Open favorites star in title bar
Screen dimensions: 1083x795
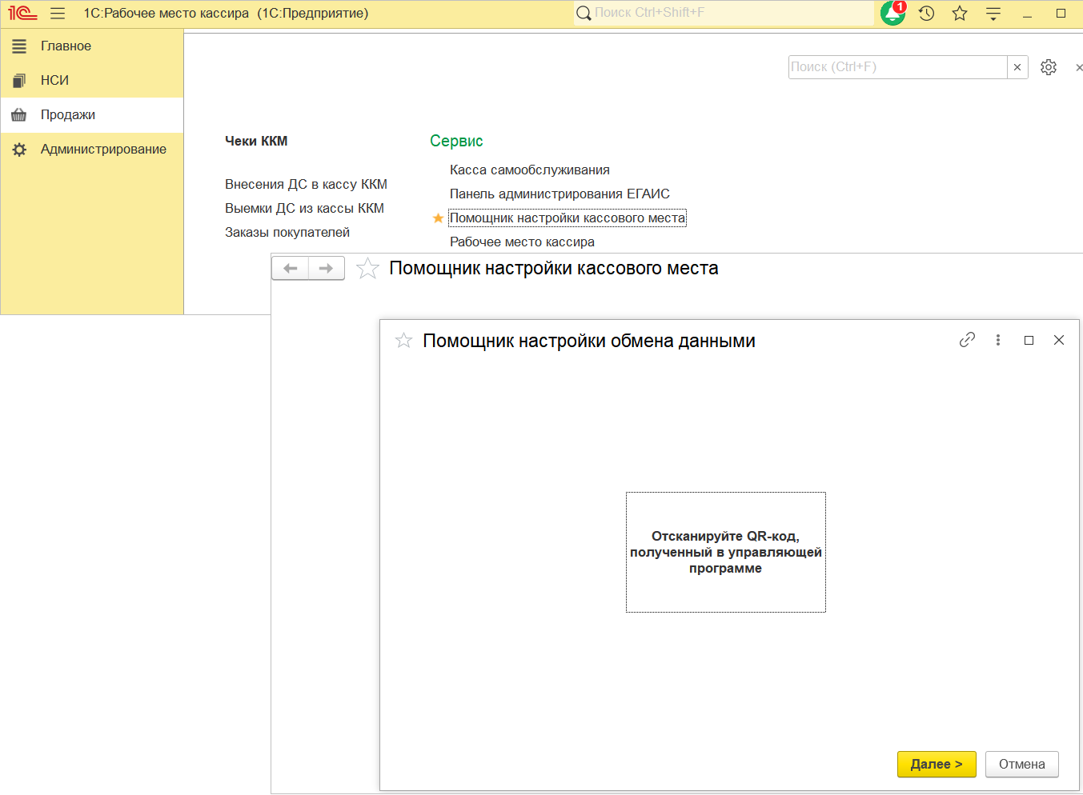[x=960, y=14]
